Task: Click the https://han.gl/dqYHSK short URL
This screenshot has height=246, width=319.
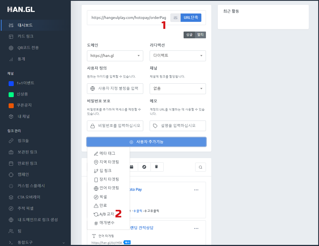Action: (107, 243)
